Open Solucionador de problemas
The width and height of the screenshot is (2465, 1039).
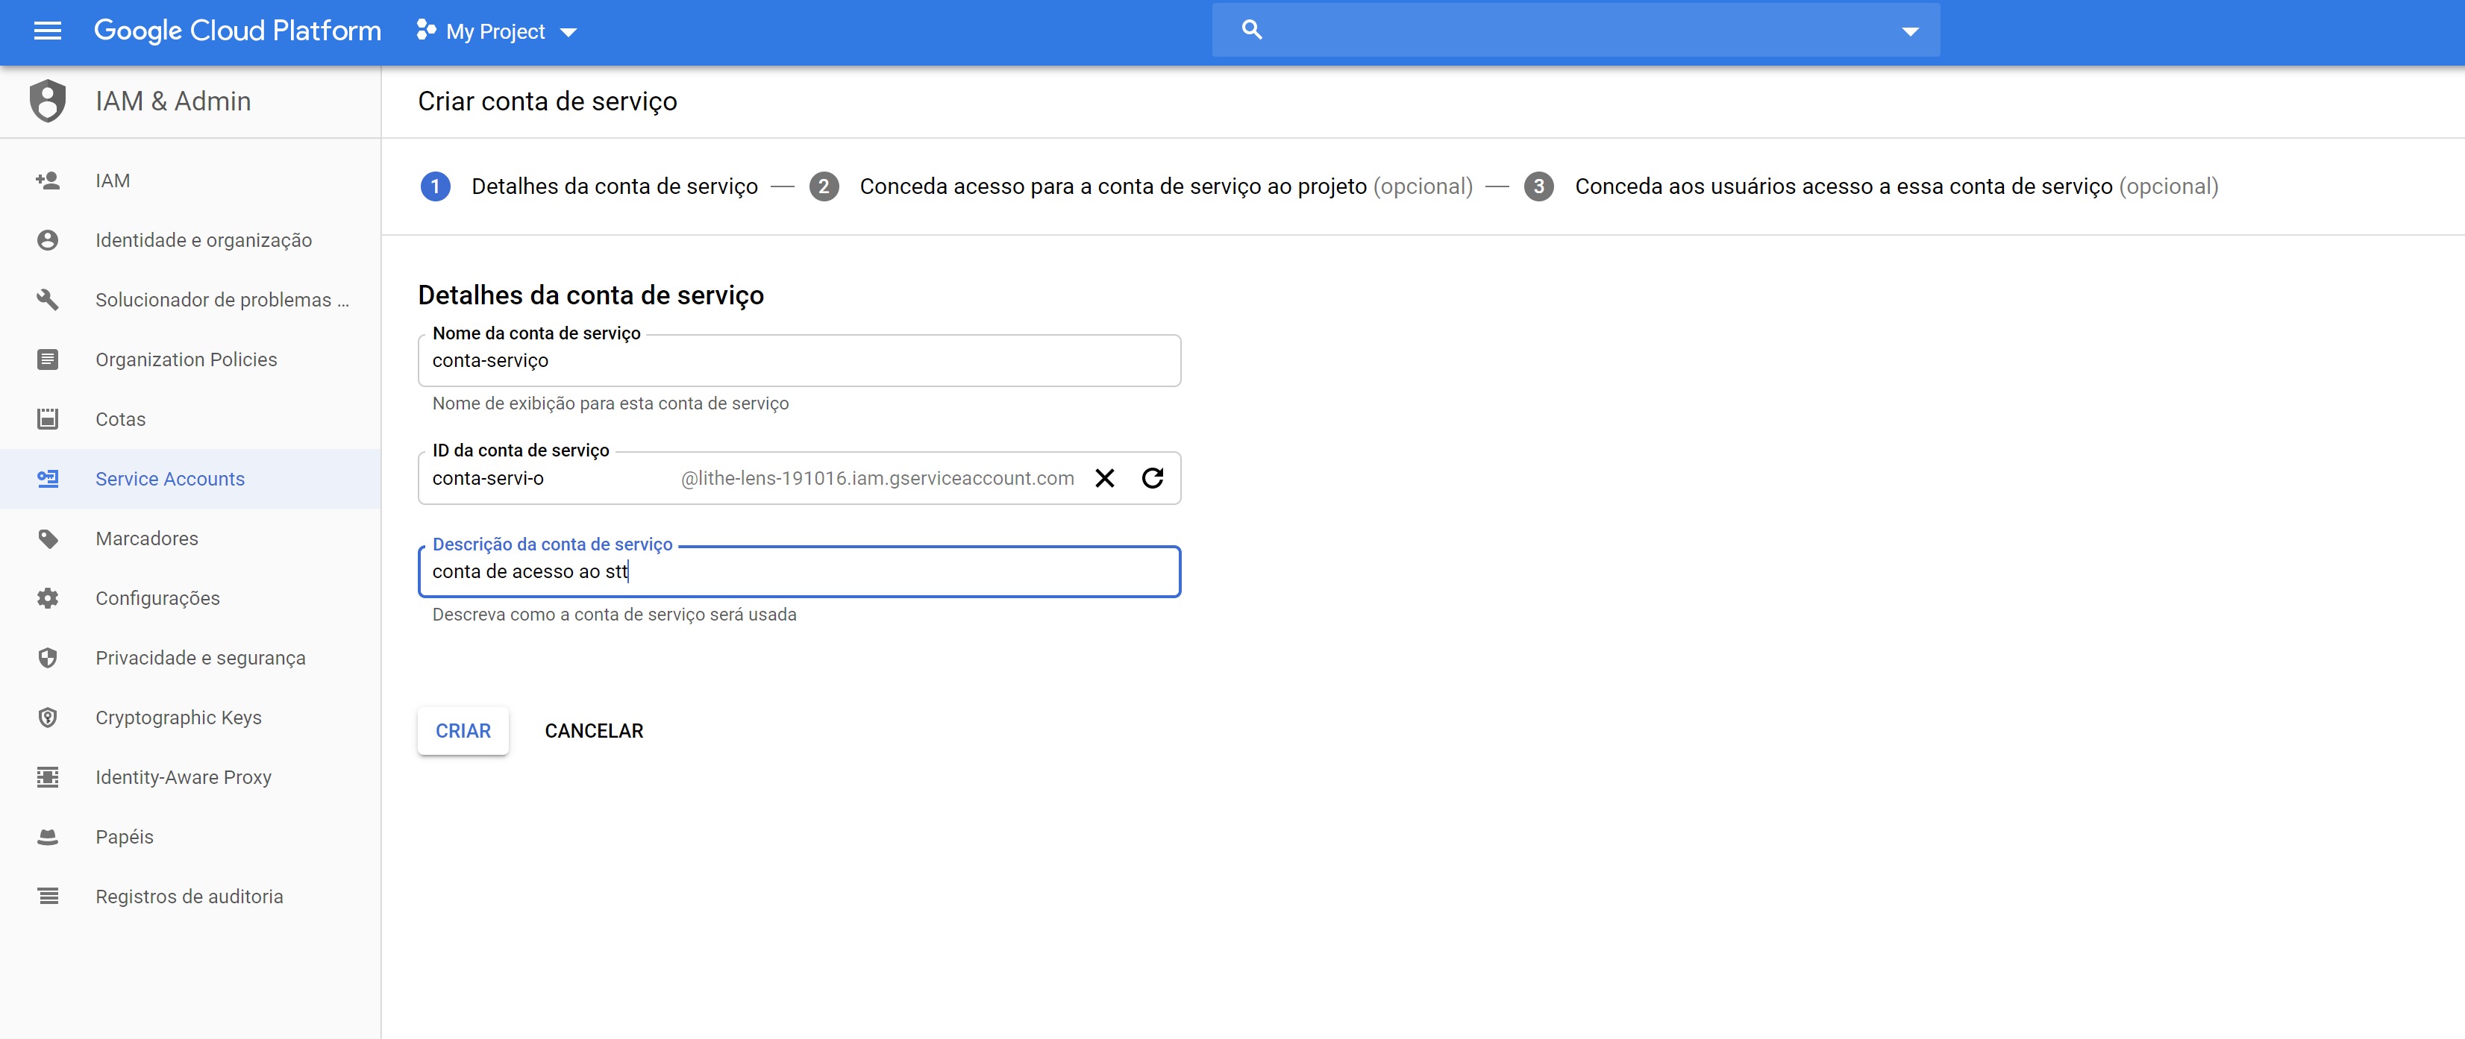[190, 299]
